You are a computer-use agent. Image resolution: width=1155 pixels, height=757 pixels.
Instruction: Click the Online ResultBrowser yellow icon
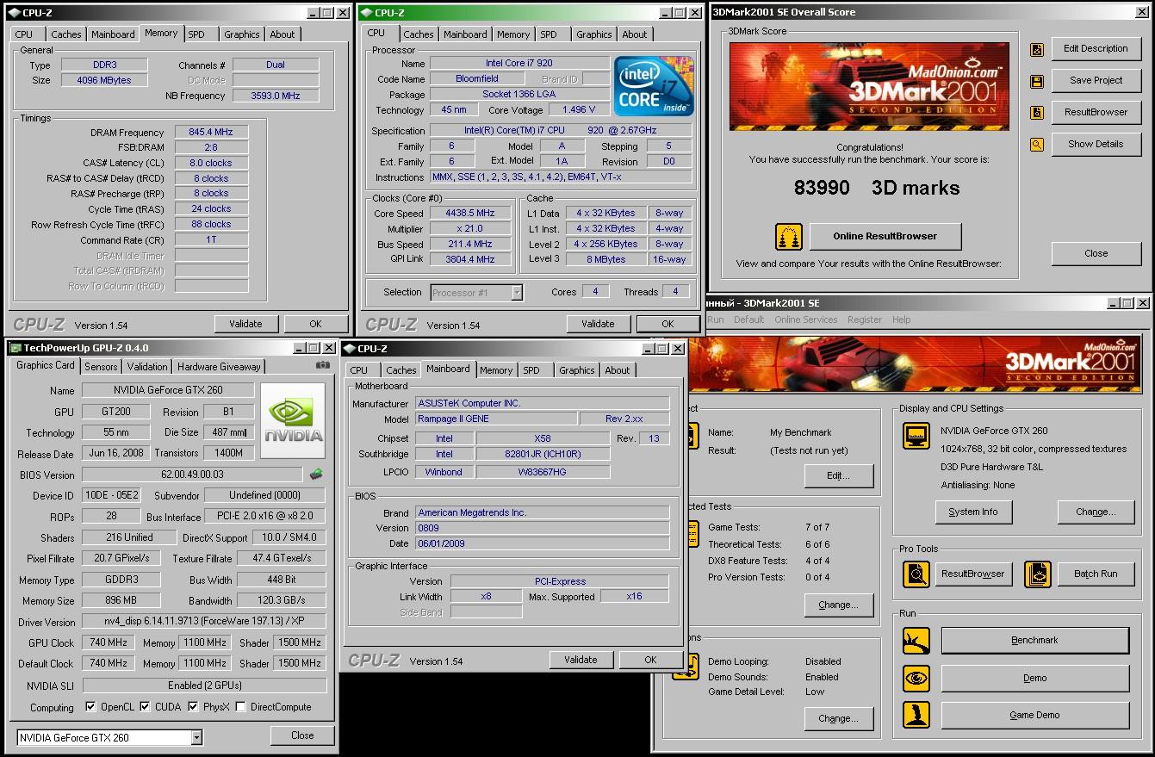789,236
